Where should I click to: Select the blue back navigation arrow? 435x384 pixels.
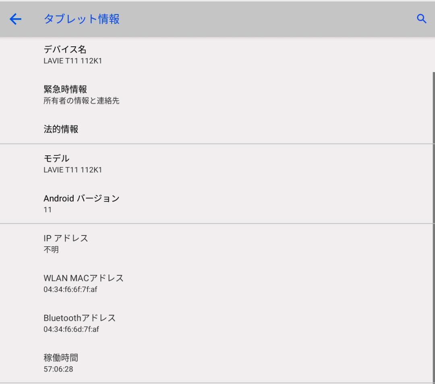point(15,19)
